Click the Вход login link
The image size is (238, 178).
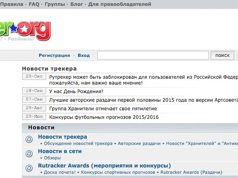pos(84,55)
